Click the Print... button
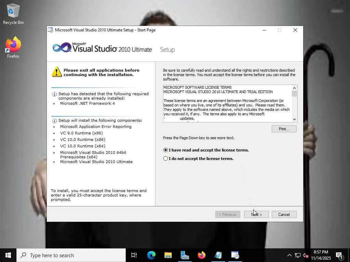 284,129
